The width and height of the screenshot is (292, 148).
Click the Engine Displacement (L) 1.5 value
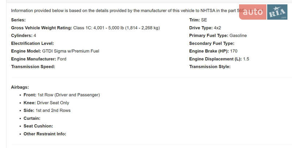[246, 59]
